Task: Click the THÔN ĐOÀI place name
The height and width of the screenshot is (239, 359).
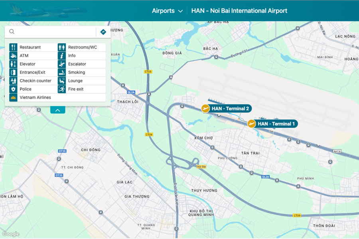Action: click(324, 226)
